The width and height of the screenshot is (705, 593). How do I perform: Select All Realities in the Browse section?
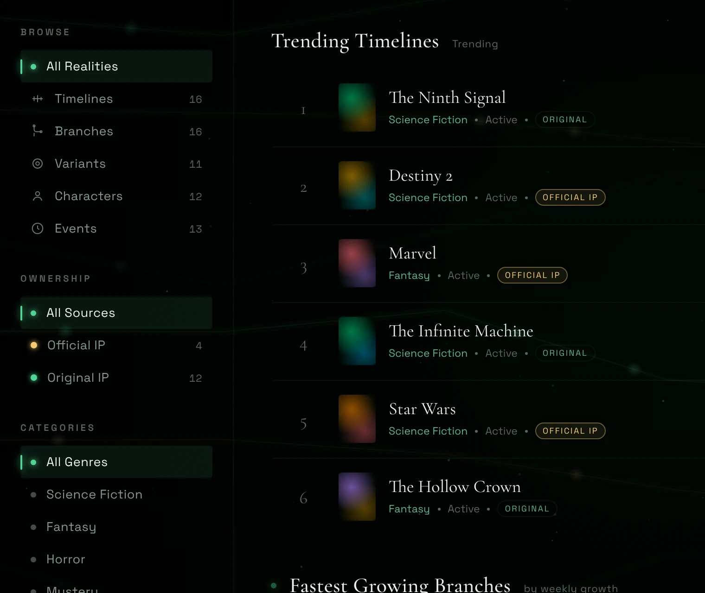(x=116, y=66)
